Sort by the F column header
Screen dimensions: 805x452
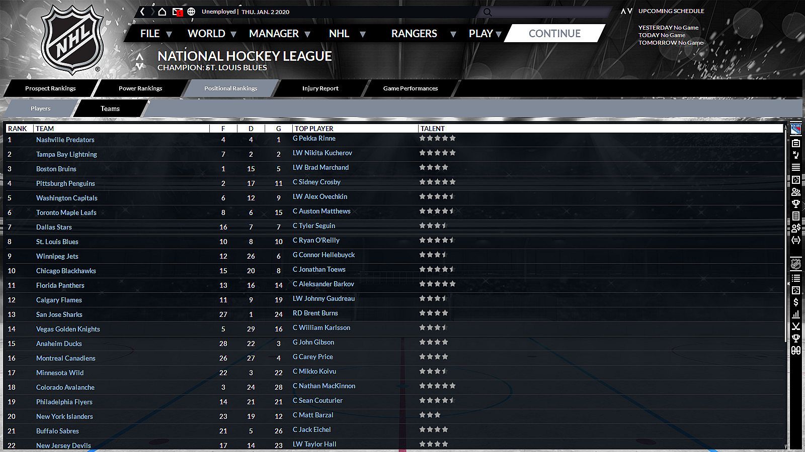(223, 129)
